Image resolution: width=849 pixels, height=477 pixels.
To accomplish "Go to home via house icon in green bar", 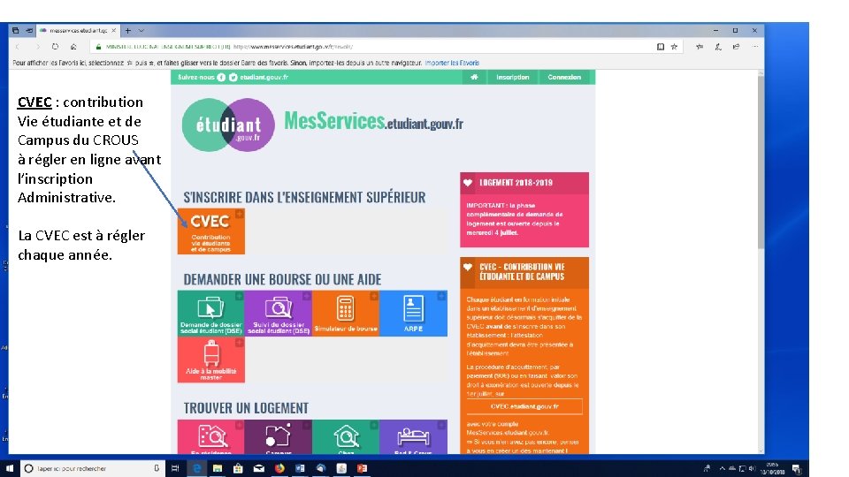I will pos(474,78).
